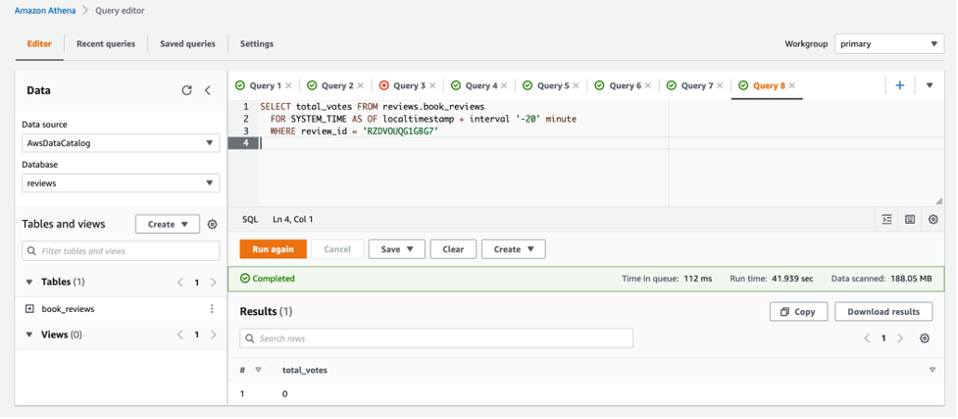Open the Create menu in Tables and views
The width and height of the screenshot is (958, 419).
tap(168, 225)
